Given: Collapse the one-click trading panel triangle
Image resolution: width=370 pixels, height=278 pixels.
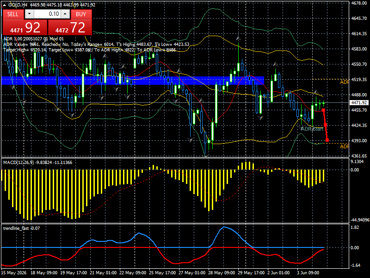Looking at the screenshot, I should [x=5, y=5].
